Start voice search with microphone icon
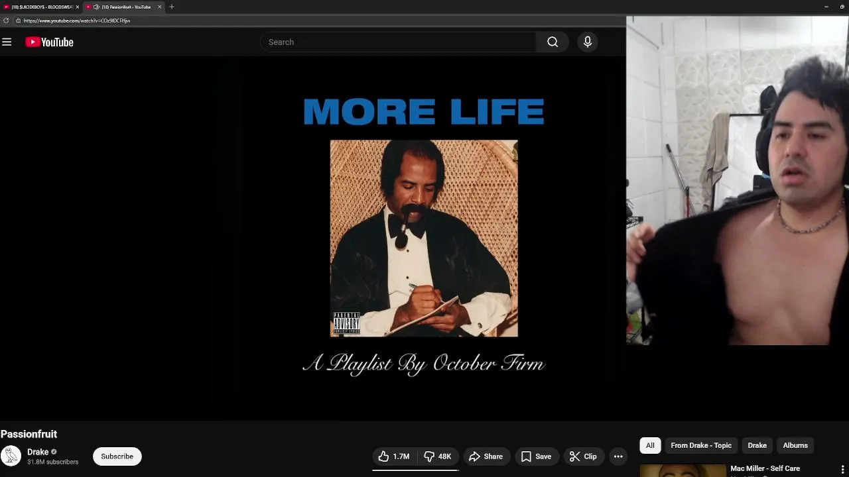Image resolution: width=849 pixels, height=477 pixels. (587, 42)
